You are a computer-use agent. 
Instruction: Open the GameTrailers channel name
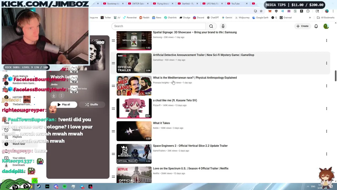159,151
